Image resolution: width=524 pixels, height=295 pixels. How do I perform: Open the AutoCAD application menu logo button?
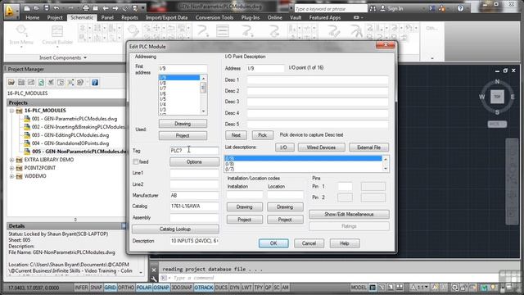point(11,11)
